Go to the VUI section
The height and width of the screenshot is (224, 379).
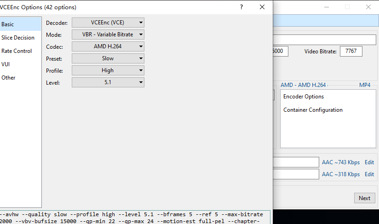20,64
